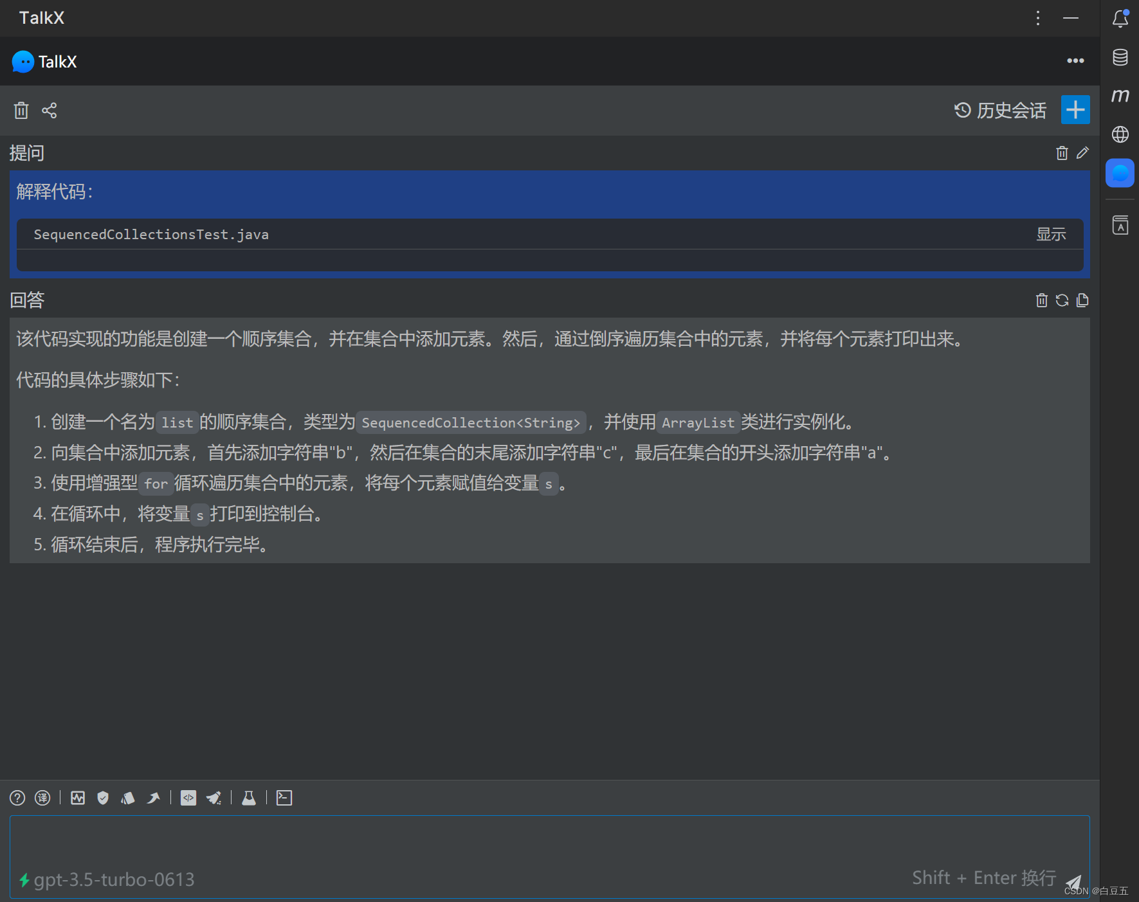Open the Database tool window icon

coord(1120,57)
